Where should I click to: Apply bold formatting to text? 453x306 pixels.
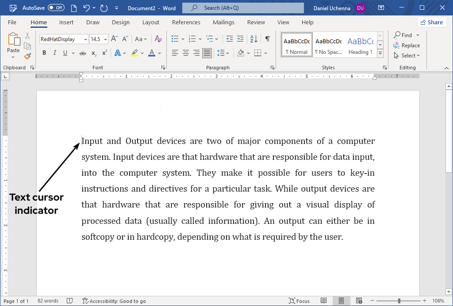[x=44, y=53]
